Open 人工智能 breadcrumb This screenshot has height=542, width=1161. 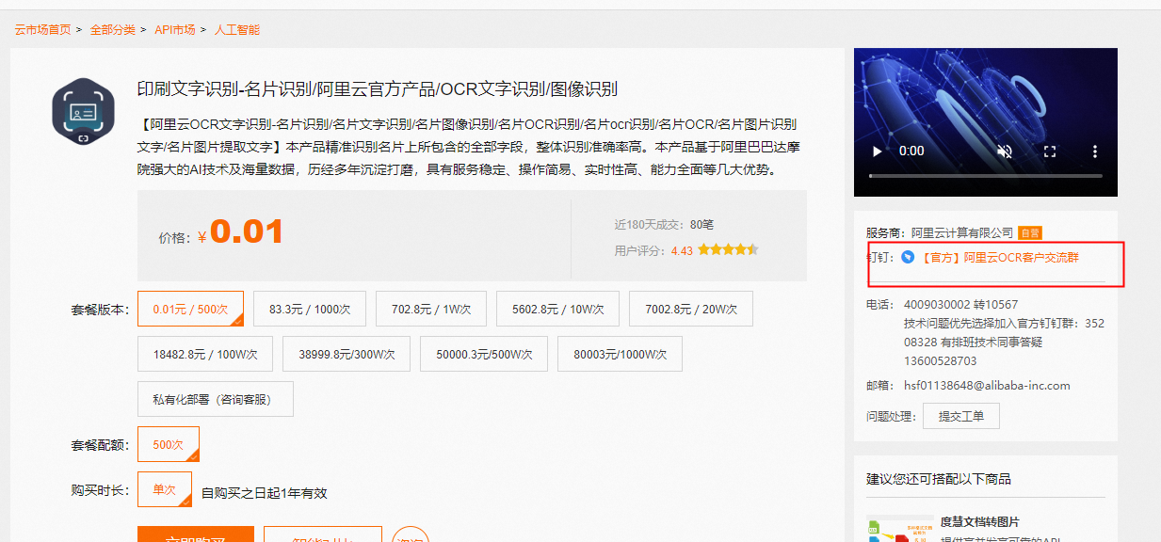tap(237, 30)
